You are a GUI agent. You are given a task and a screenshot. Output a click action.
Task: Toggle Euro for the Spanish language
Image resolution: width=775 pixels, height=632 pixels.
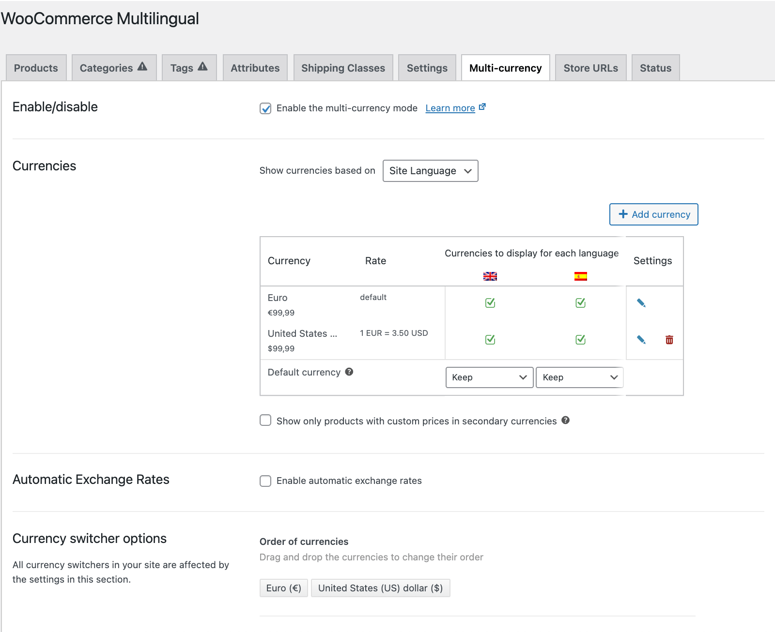pos(581,303)
